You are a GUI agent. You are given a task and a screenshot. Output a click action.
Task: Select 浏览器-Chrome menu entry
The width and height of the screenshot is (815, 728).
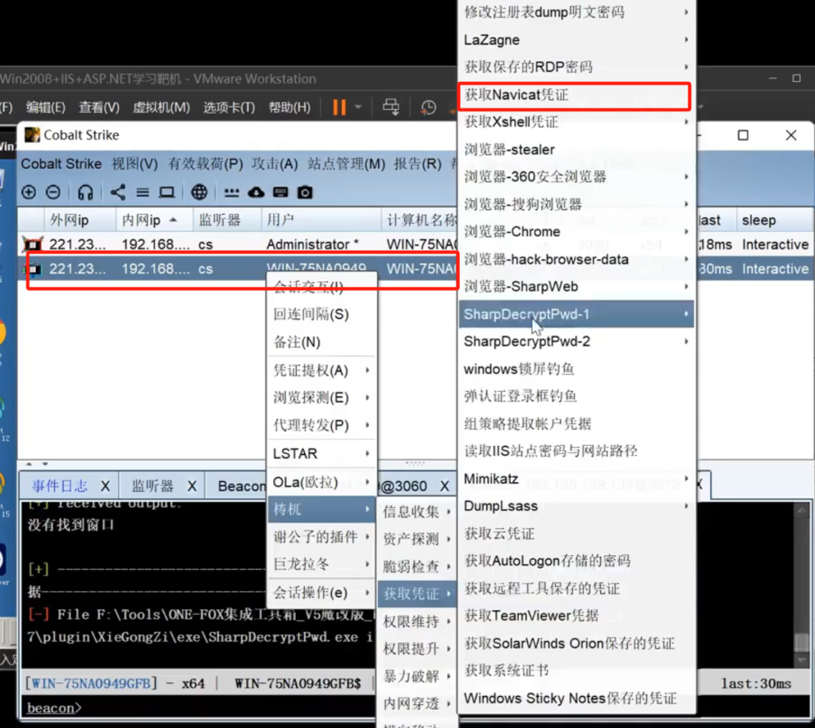(x=576, y=232)
